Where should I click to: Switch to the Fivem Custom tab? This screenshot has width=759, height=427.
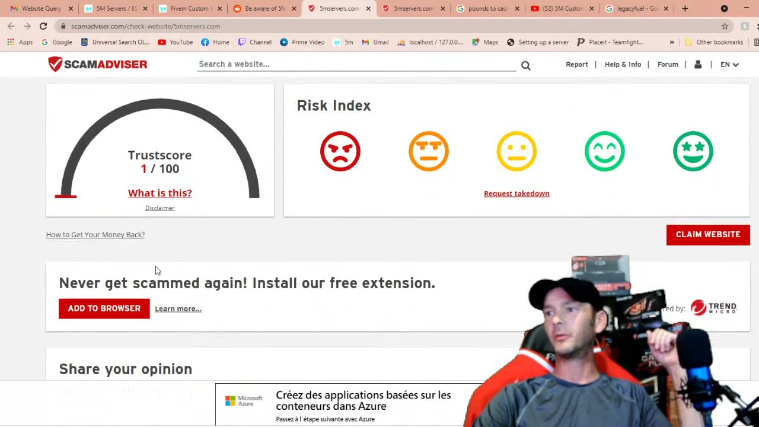(x=185, y=8)
